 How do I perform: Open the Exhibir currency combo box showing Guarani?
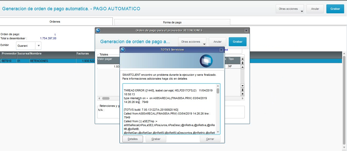click(x=29, y=46)
